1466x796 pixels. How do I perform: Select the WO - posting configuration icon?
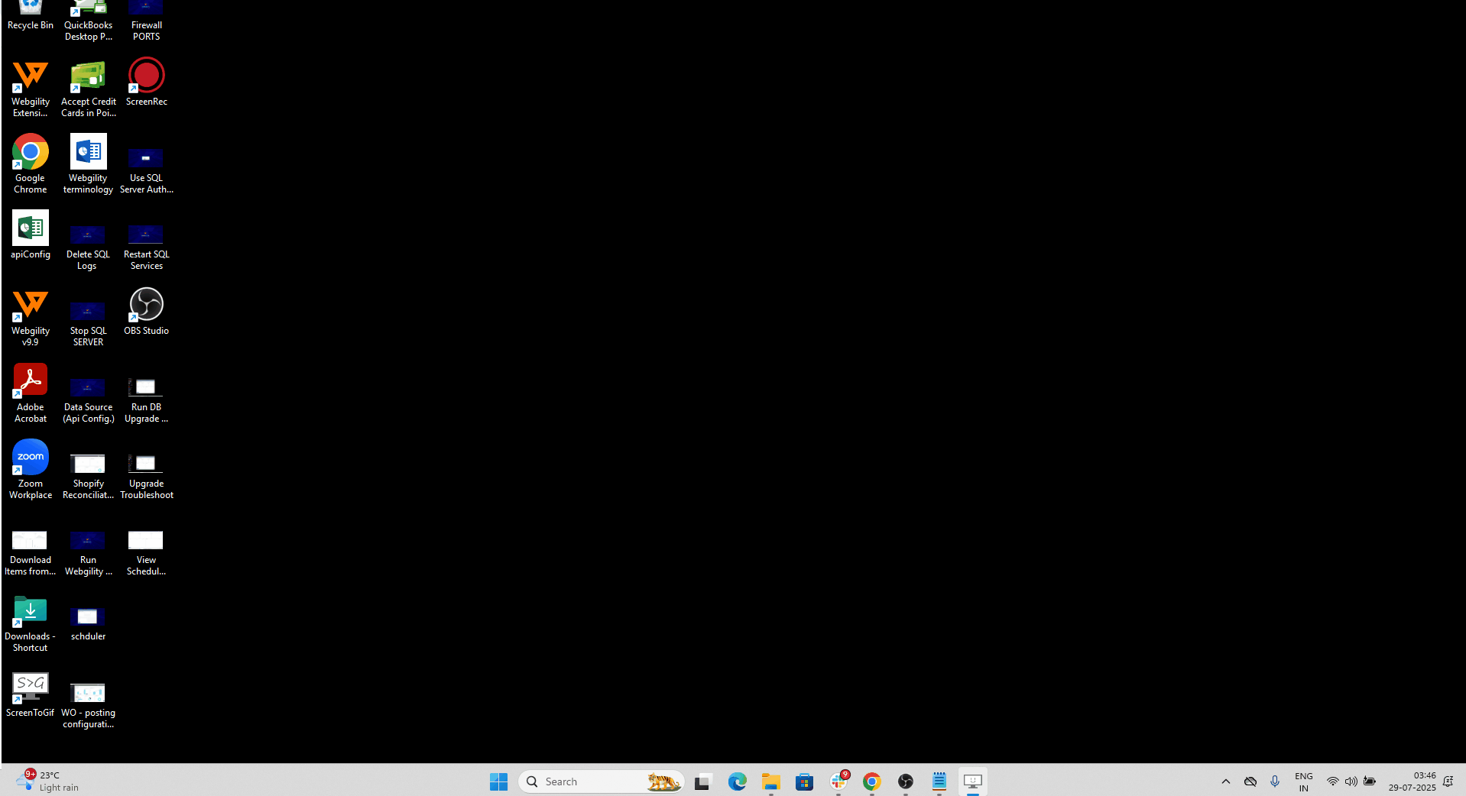click(x=88, y=705)
